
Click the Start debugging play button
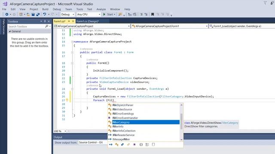click(x=104, y=14)
